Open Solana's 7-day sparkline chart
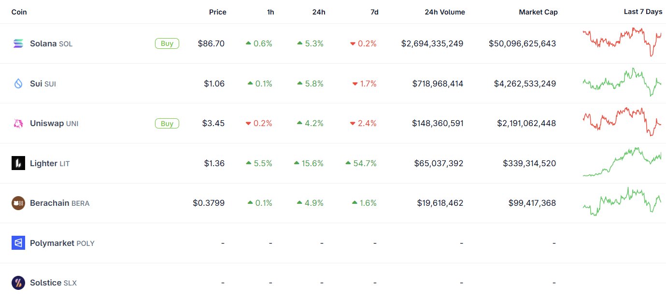The height and width of the screenshot is (300, 666). tap(622, 43)
